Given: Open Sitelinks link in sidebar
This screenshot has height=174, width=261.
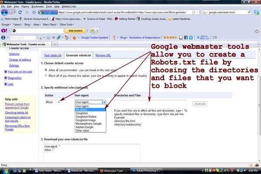Looking at the screenshot, I should (x=14, y=54).
